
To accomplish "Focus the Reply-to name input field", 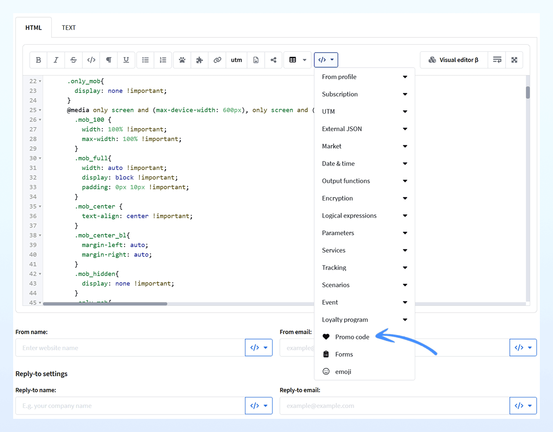I will [x=130, y=406].
